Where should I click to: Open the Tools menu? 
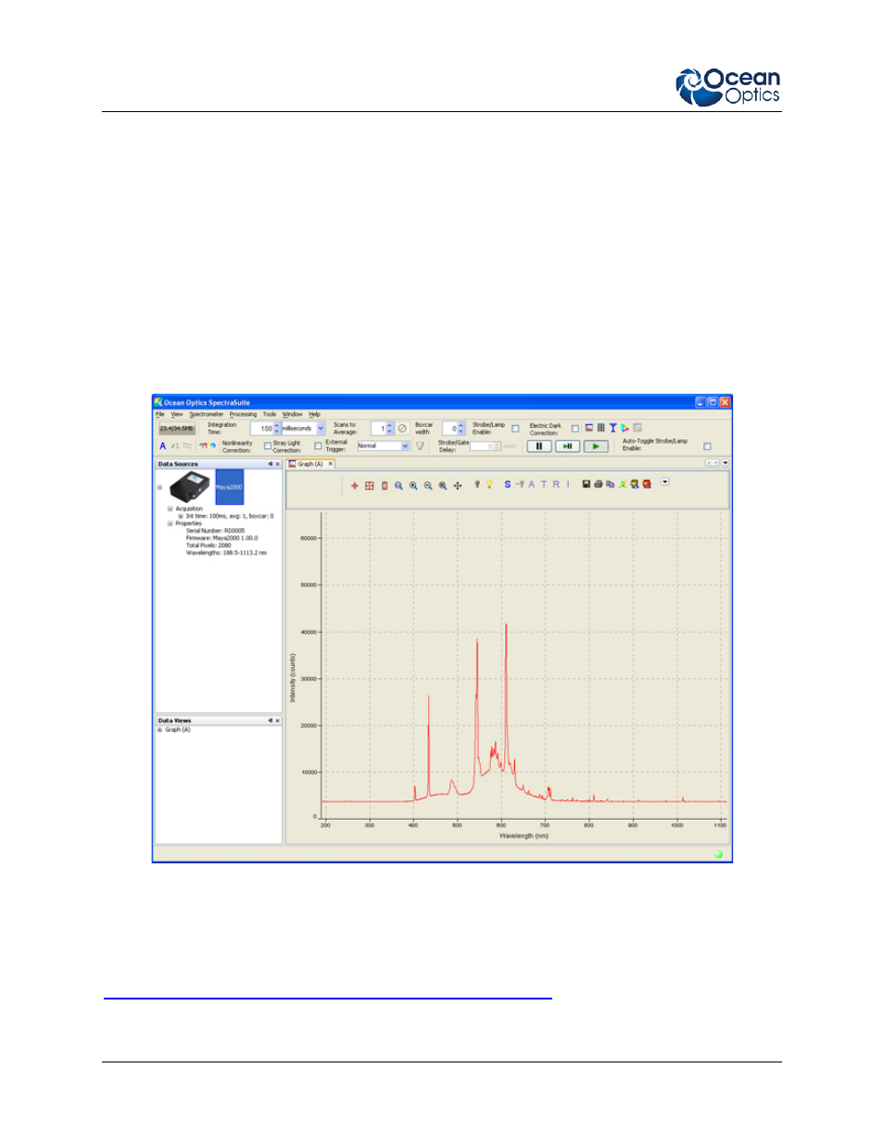pyautogui.click(x=270, y=414)
